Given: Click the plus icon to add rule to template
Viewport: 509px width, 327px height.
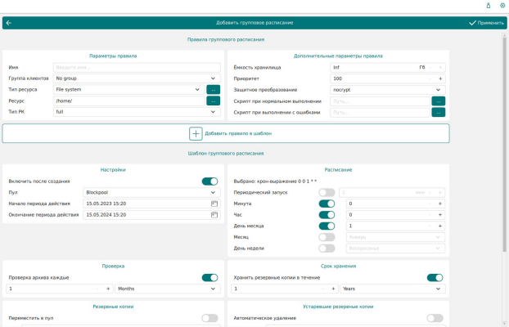Looking at the screenshot, I should [x=196, y=133].
